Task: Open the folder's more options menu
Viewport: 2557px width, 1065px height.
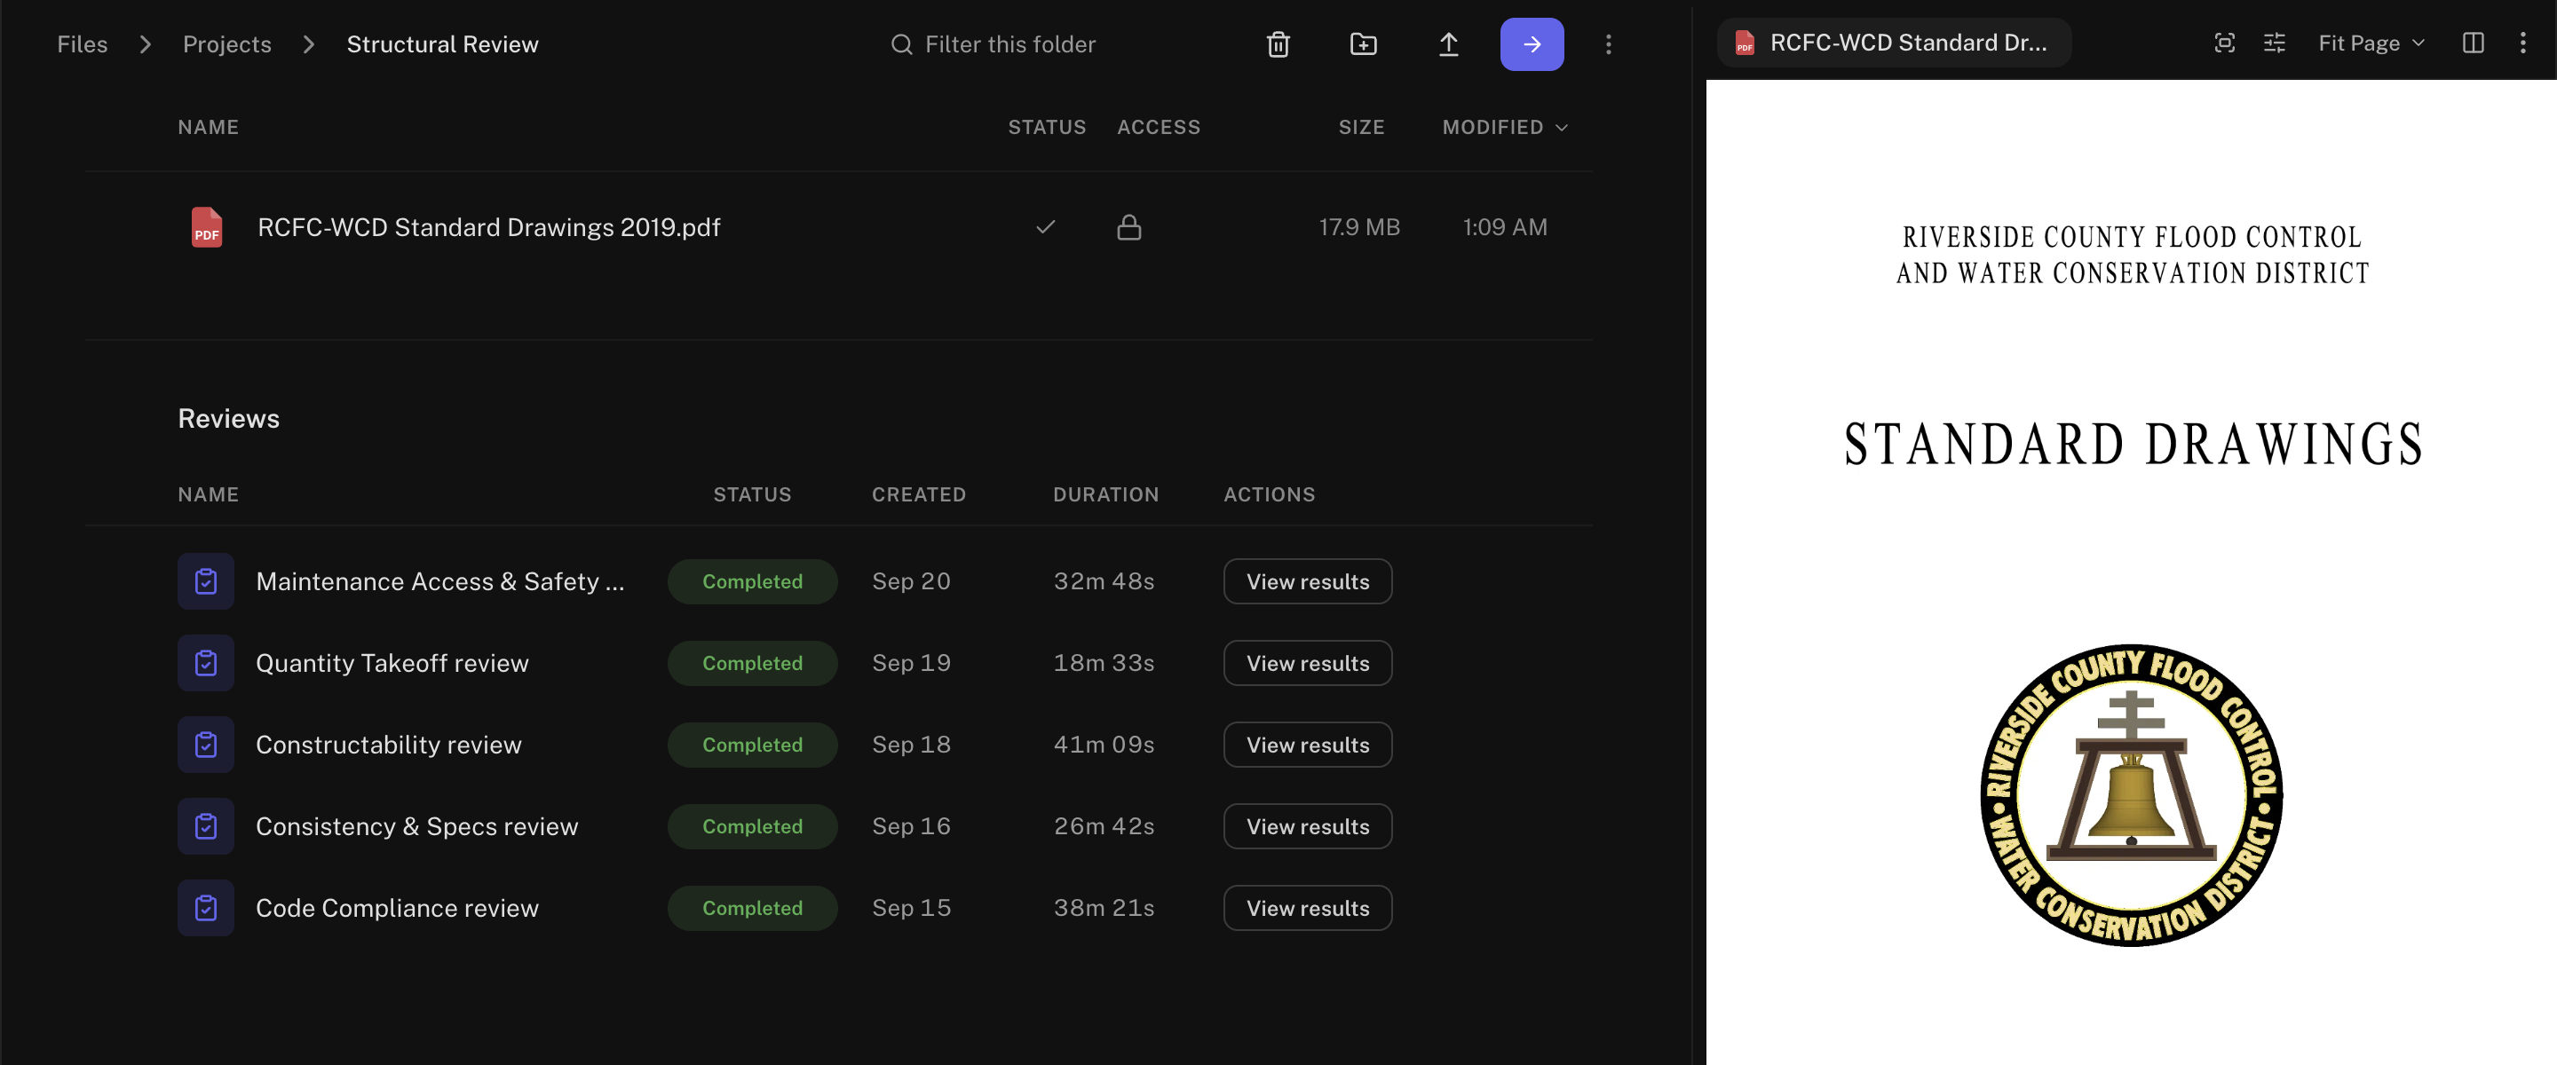Action: (x=1608, y=44)
